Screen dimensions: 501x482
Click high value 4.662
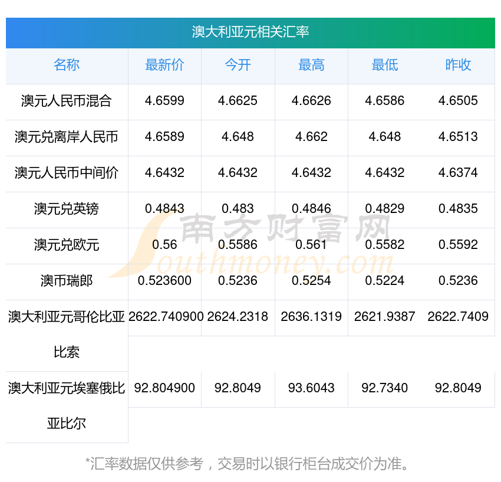(311, 137)
